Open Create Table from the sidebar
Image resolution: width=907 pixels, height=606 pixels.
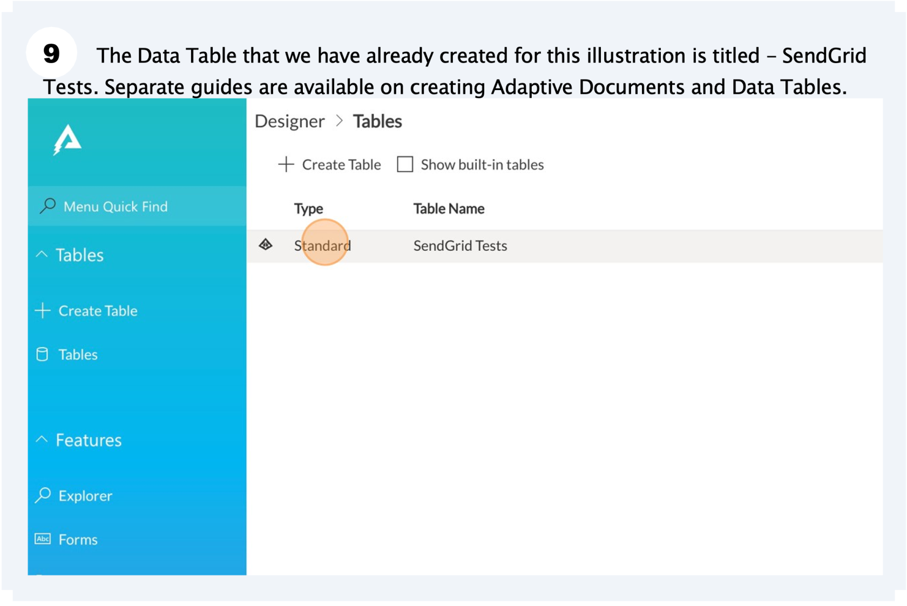coord(98,311)
